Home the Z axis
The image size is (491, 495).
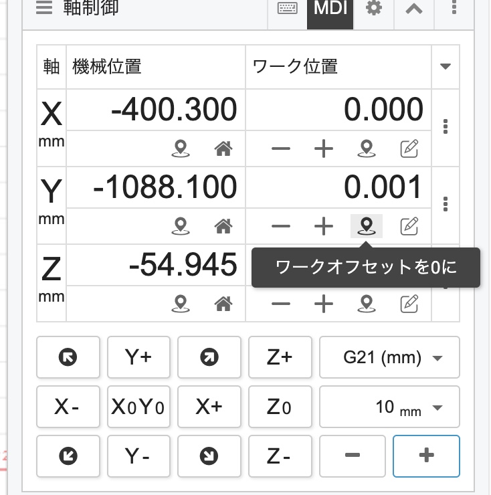[x=223, y=304]
